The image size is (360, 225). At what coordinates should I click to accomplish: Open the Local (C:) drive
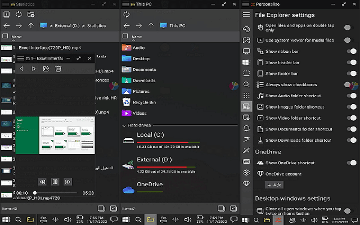(161, 140)
